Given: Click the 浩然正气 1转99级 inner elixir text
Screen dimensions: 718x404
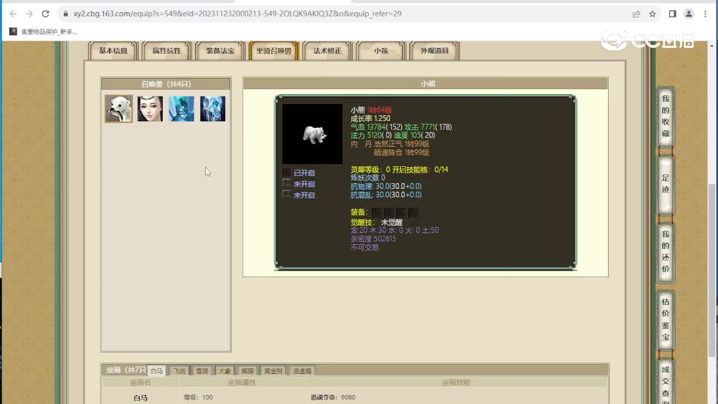Looking at the screenshot, I should (x=402, y=144).
